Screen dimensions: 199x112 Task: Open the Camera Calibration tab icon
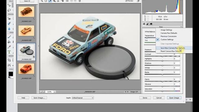(151, 24)
